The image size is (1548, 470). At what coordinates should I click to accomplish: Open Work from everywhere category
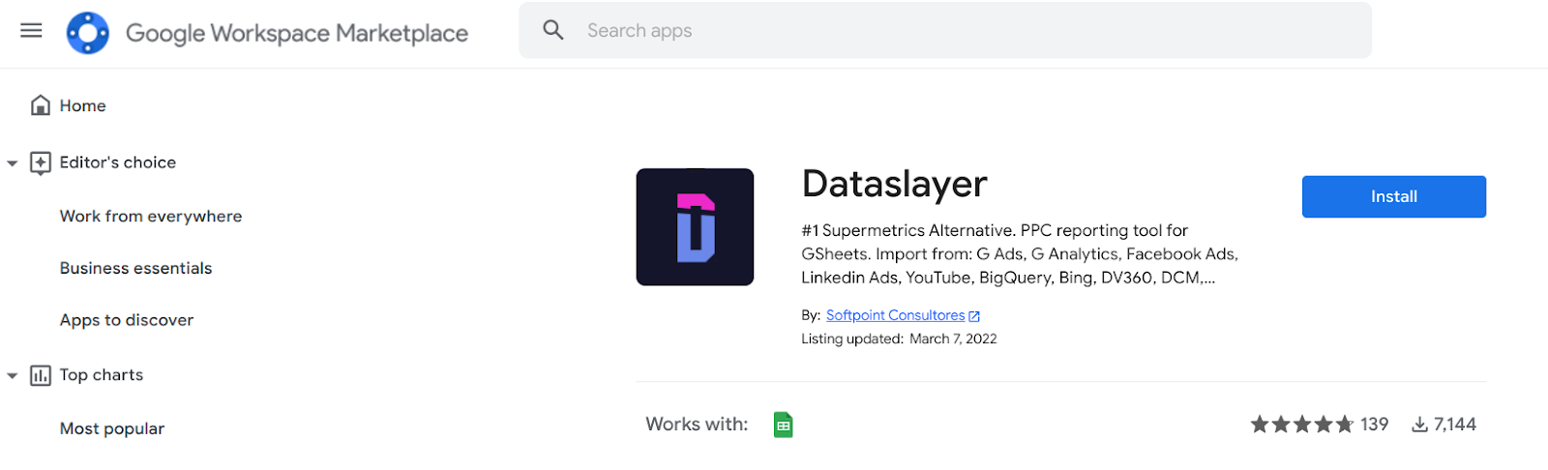pyautogui.click(x=151, y=217)
